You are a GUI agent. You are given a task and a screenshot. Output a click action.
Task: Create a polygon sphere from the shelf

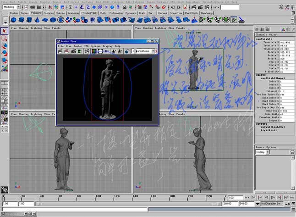(13, 20)
